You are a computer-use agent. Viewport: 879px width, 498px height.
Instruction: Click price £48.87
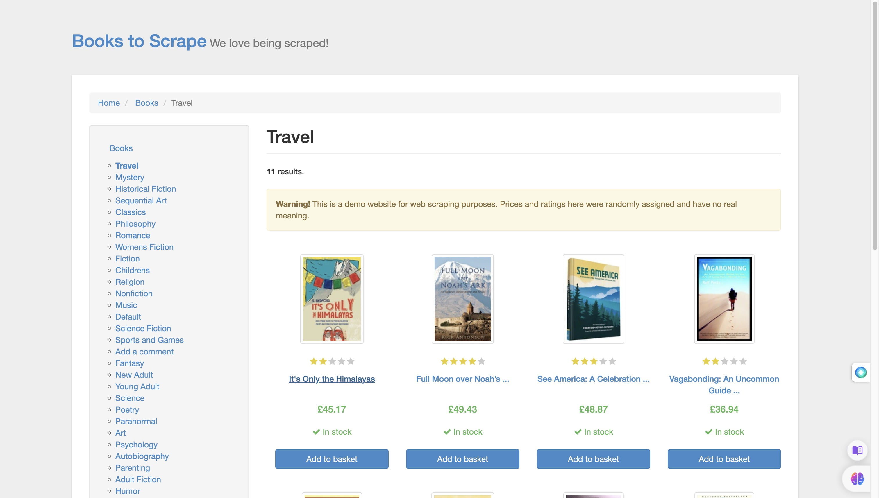(593, 409)
